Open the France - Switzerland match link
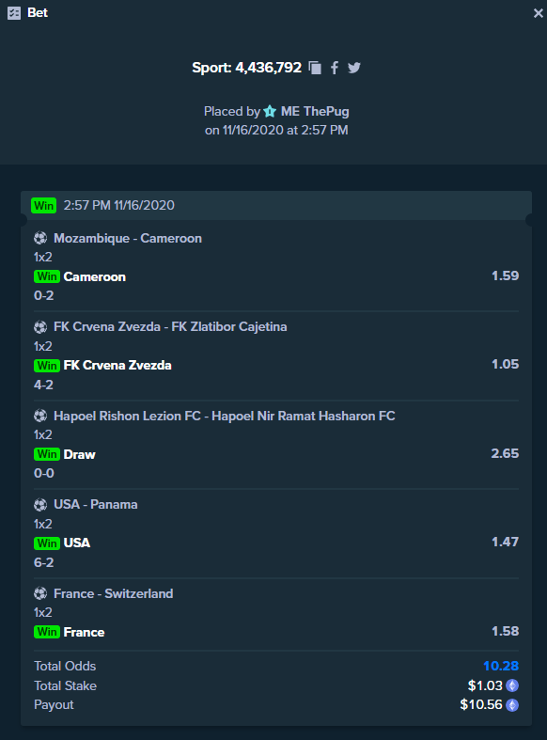Image resolution: width=547 pixels, height=740 pixels. click(x=113, y=593)
